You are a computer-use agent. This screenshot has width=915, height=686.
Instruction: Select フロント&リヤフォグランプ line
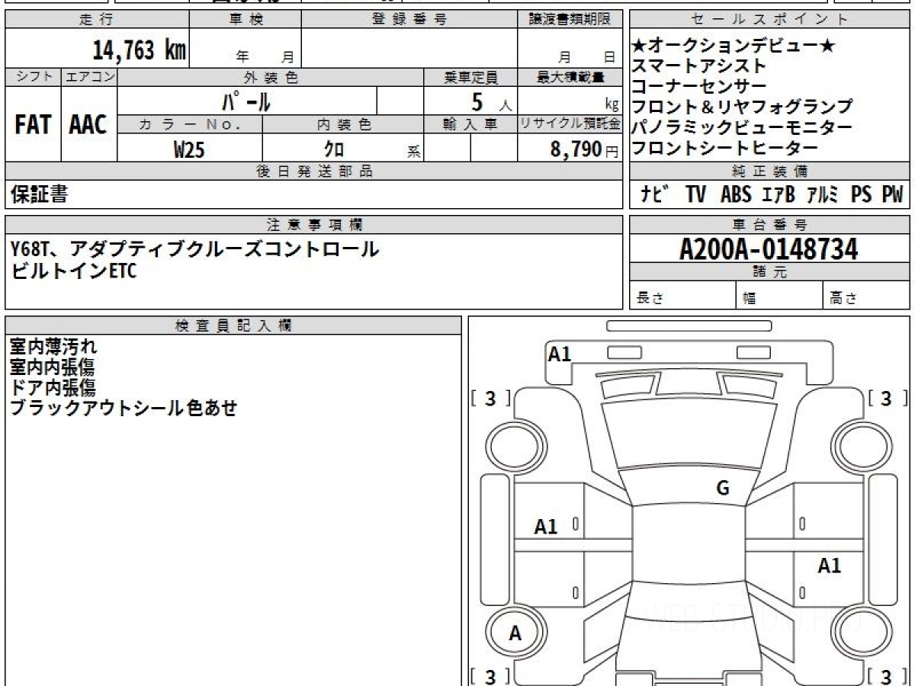[742, 107]
